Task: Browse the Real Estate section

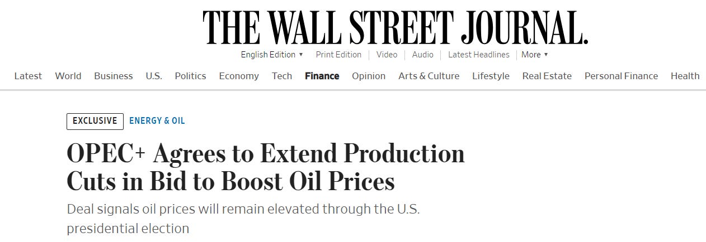Action: [x=547, y=76]
